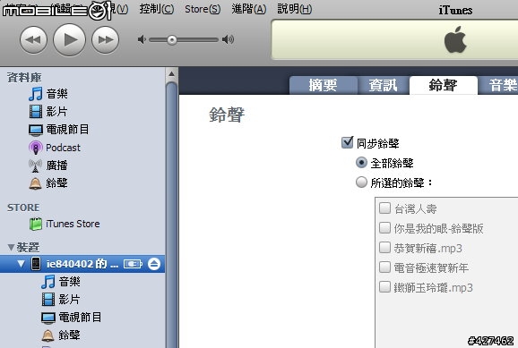Open the iTunes Store bag icon

35,224
